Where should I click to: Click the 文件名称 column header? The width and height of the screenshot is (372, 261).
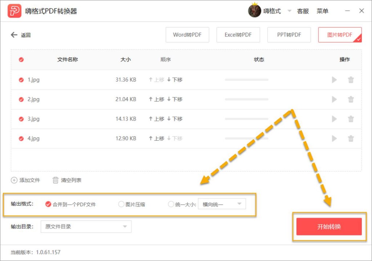tap(68, 59)
